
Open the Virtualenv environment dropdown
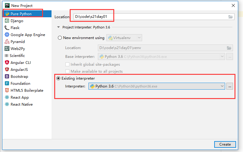[x=124, y=38]
